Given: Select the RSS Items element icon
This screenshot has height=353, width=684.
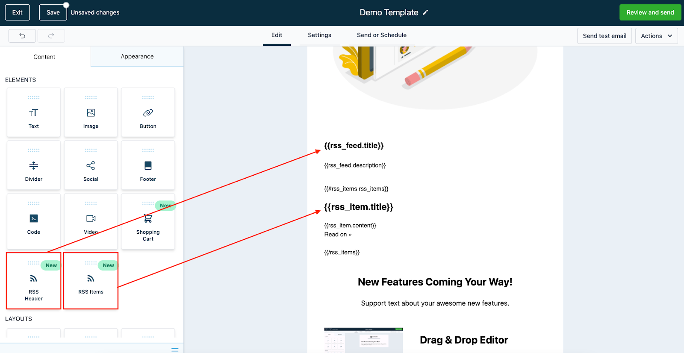Looking at the screenshot, I should (x=91, y=279).
